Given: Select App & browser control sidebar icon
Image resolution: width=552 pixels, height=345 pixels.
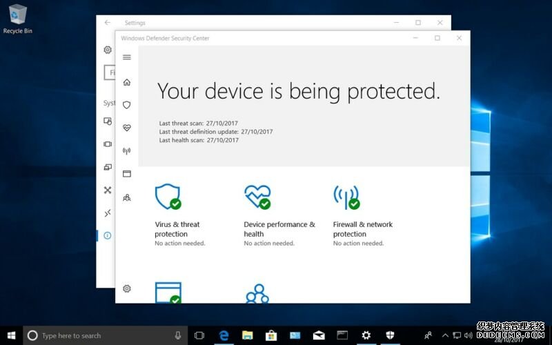Looking at the screenshot, I should point(127,174).
